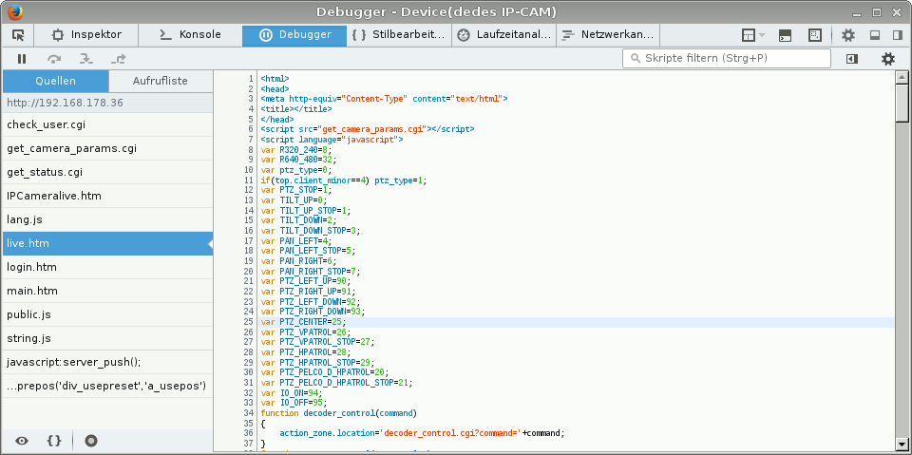Toggle pretty print braces icon
This screenshot has height=455, width=912.
tap(54, 441)
